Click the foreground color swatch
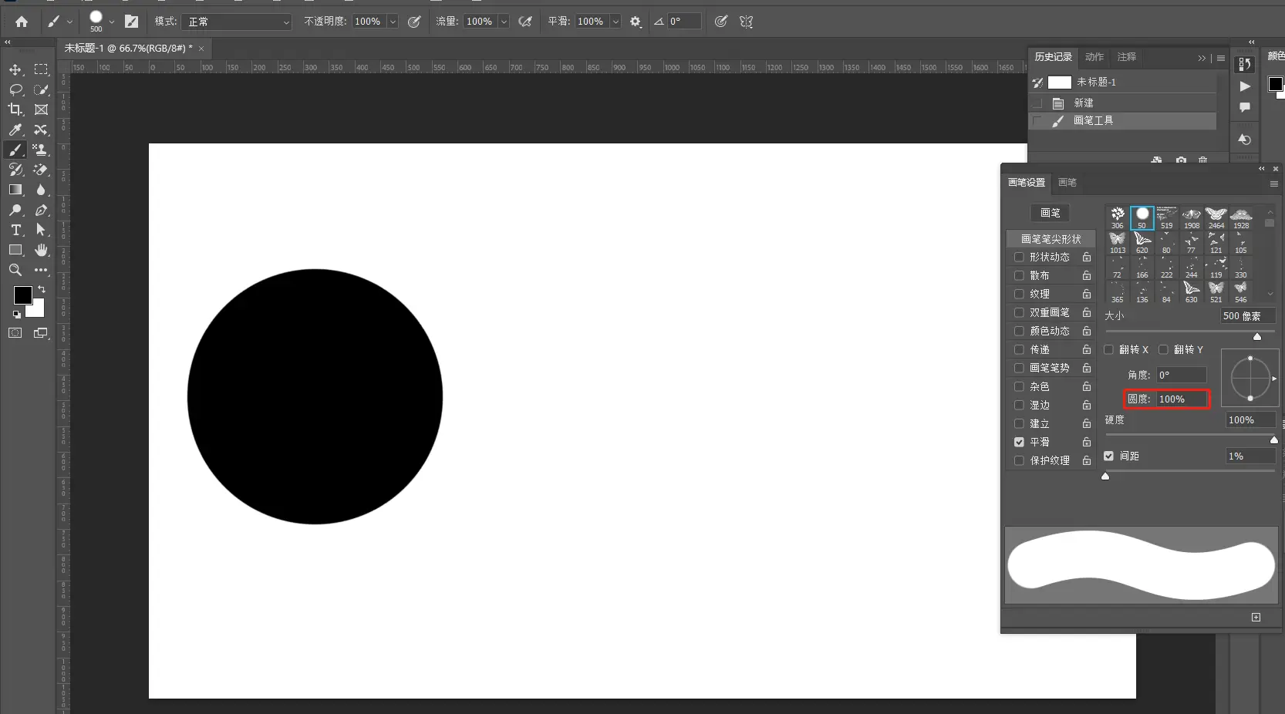Viewport: 1285px width, 714px height. (x=22, y=295)
